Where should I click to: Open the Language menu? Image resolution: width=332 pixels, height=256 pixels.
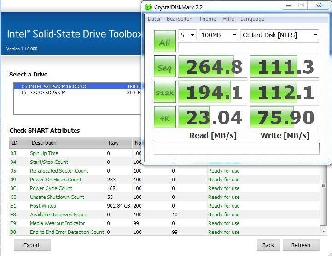click(252, 19)
